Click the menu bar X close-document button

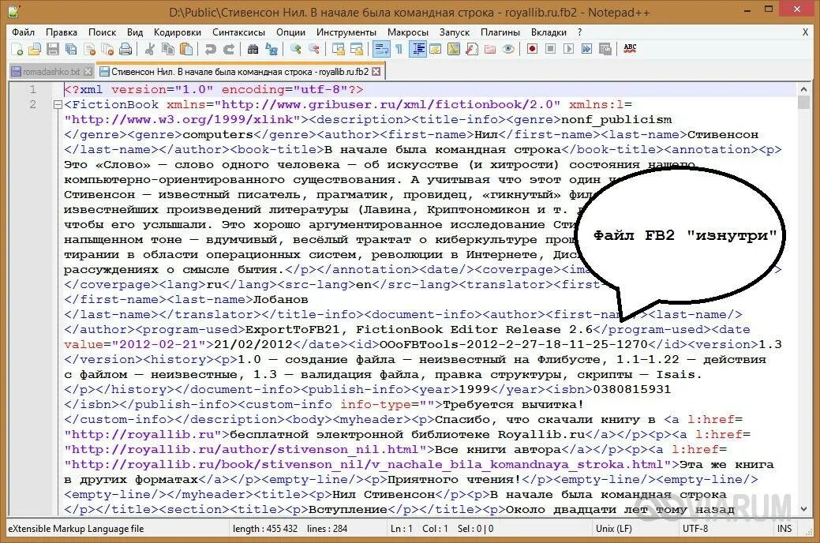click(805, 32)
